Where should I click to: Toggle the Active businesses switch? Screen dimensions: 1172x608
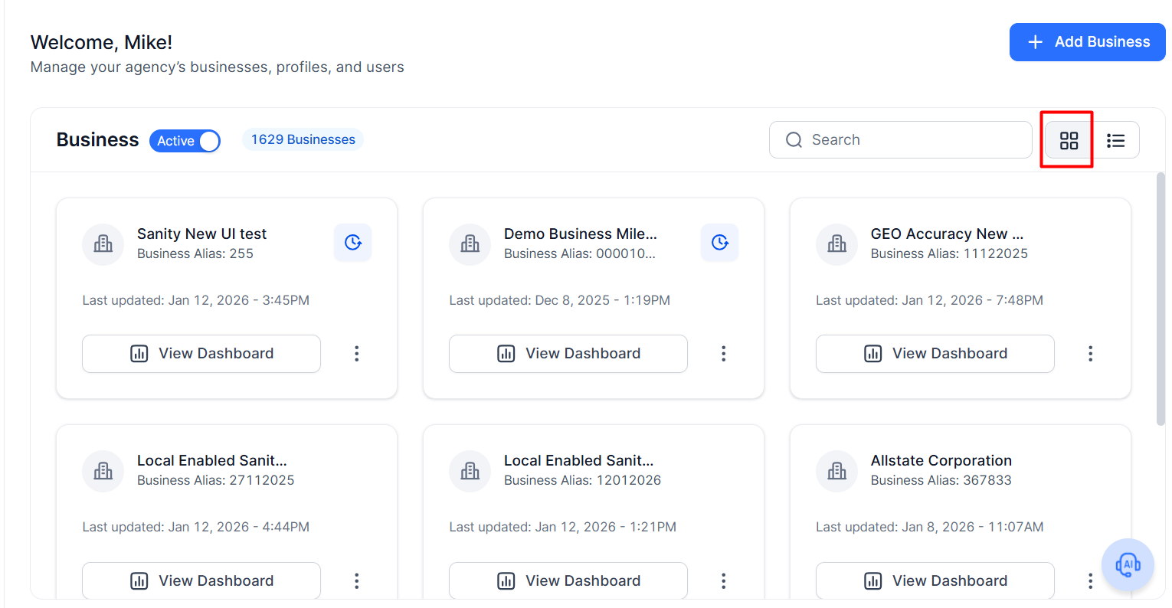[x=185, y=141]
